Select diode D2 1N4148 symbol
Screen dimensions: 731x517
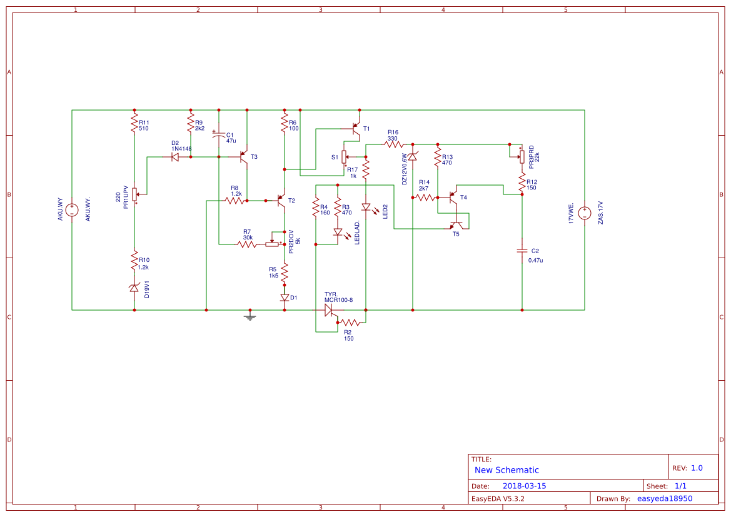[176, 156]
